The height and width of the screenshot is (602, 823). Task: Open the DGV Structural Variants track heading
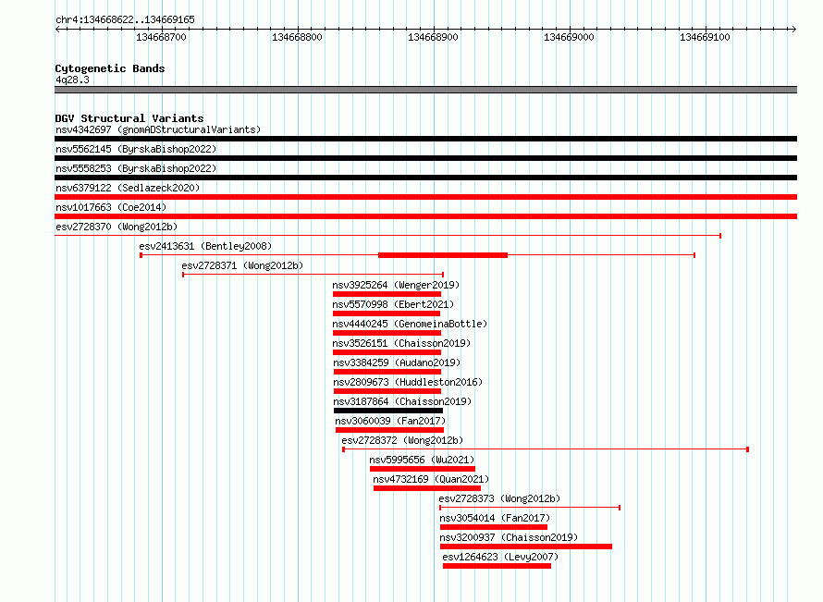point(129,118)
